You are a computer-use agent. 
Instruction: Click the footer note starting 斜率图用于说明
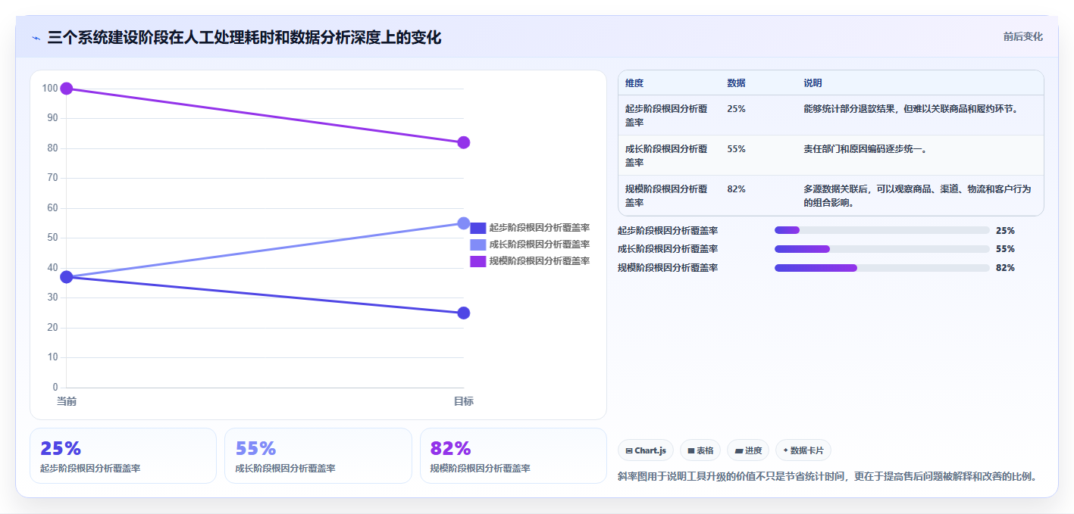pyautogui.click(x=827, y=476)
